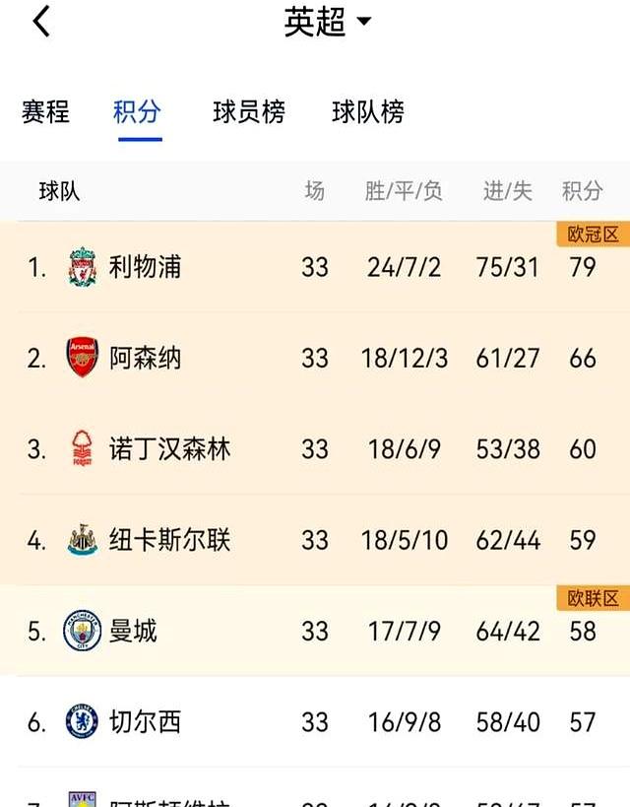Click the Manchester City club badge
The height and width of the screenshot is (807, 630).
click(83, 631)
